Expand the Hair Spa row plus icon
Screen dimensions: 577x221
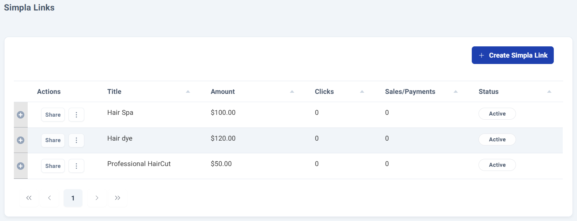[21, 115]
